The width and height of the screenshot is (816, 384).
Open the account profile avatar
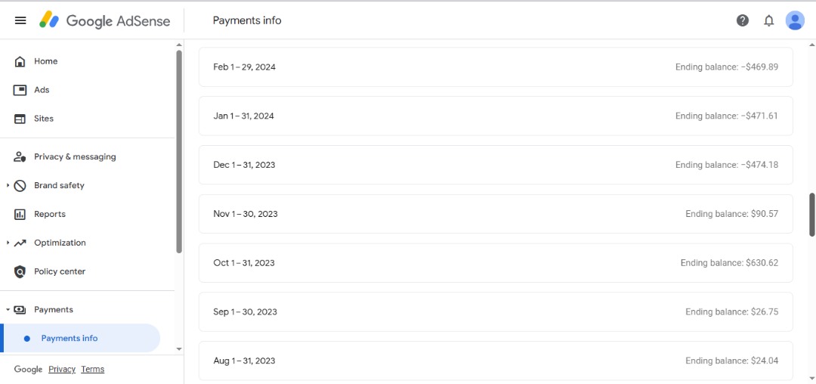(x=795, y=20)
